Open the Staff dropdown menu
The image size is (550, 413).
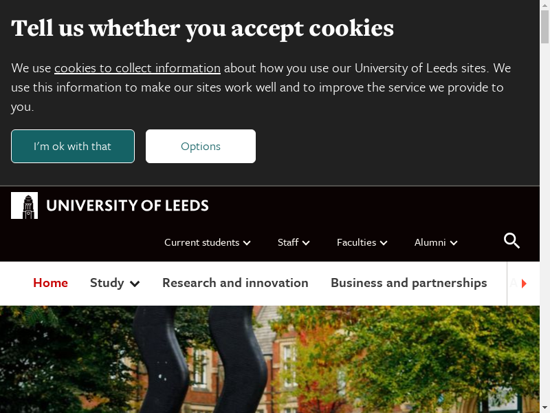(294, 242)
